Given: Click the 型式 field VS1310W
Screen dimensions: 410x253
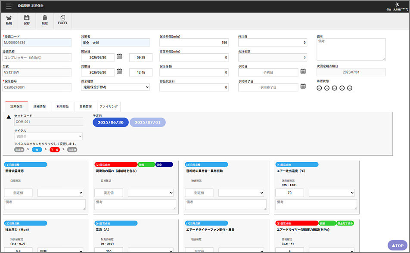Looking at the screenshot, I should point(37,72).
